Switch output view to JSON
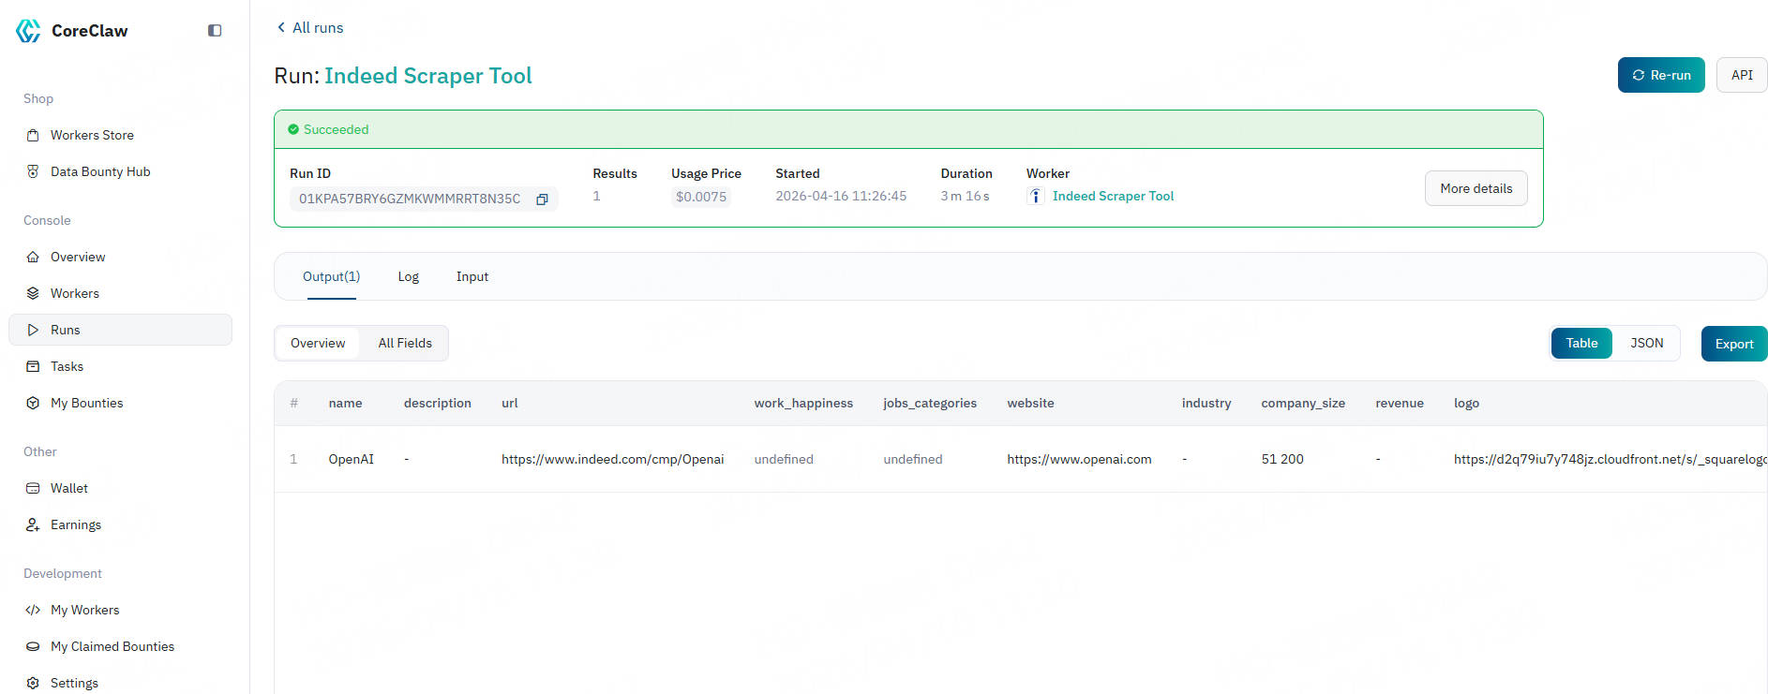Viewport: 1768px width, 694px height. pos(1646,343)
